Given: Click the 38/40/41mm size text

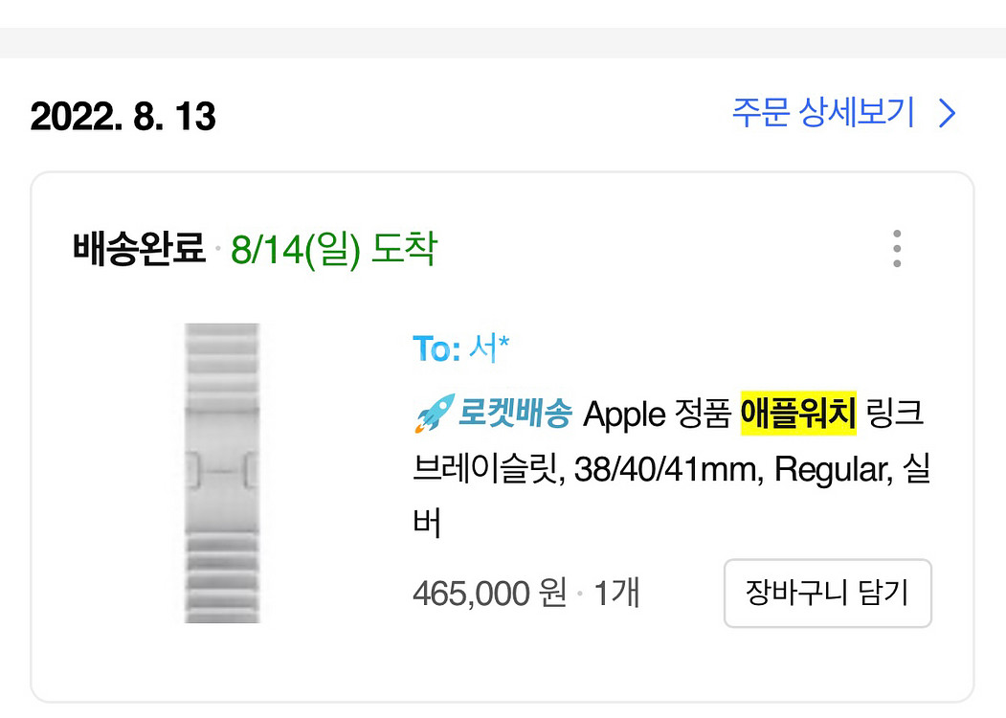Looking at the screenshot, I should point(666,471).
